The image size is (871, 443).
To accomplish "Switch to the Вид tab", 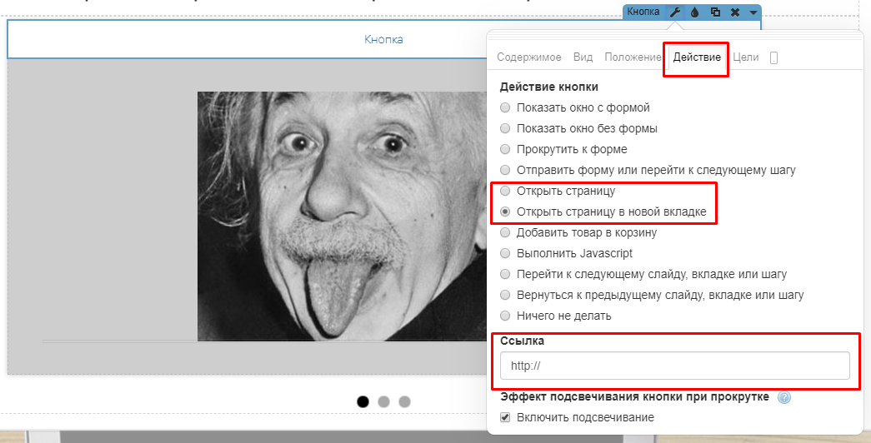I will [x=583, y=57].
